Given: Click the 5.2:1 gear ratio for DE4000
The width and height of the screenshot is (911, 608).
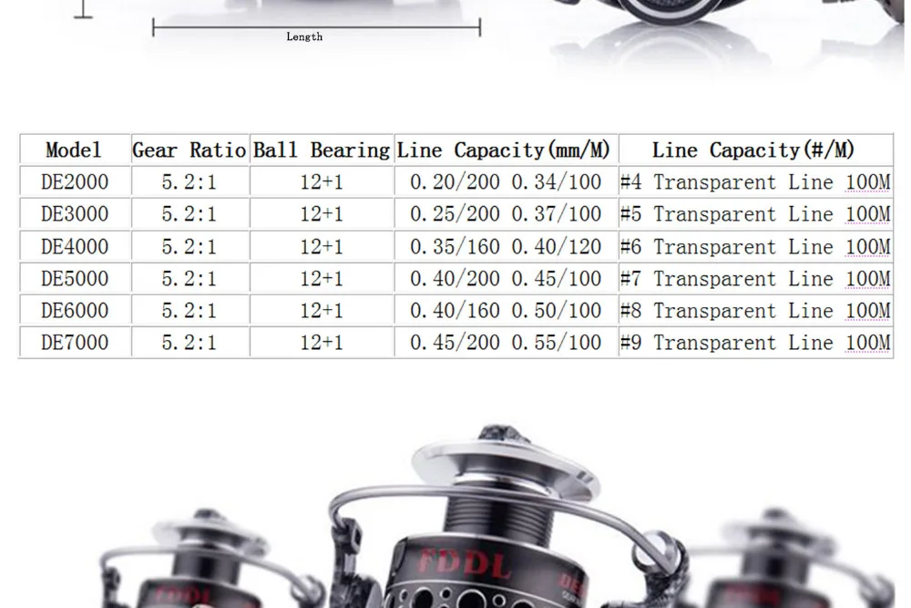Looking at the screenshot, I should point(190,246).
